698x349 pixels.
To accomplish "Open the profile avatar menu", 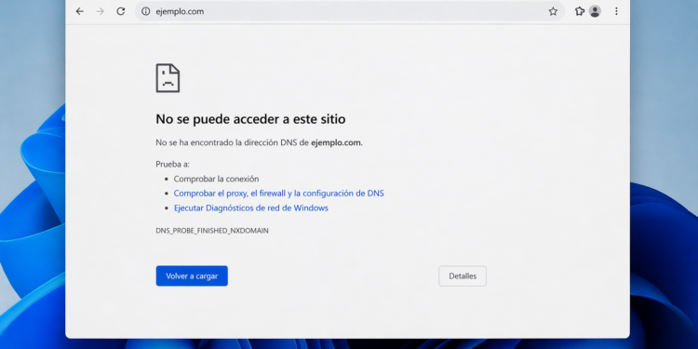I will click(x=595, y=11).
